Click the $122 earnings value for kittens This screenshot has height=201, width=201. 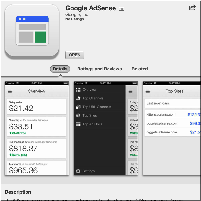[194, 115]
